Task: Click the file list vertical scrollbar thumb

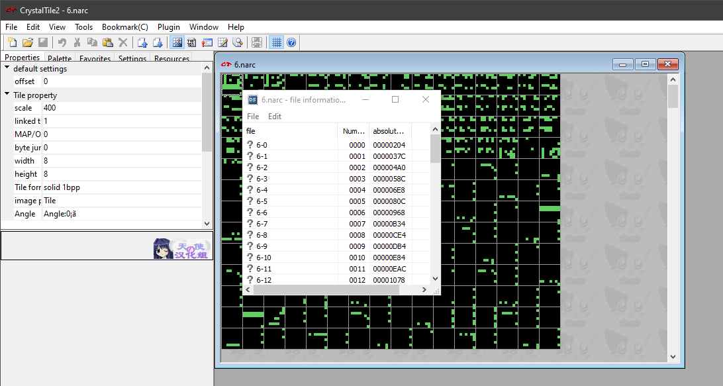Action: click(435, 148)
